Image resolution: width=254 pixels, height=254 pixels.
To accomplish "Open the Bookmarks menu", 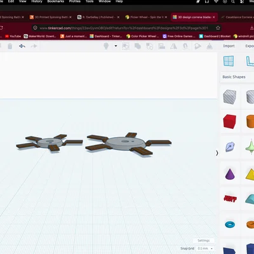I will coord(56,1).
